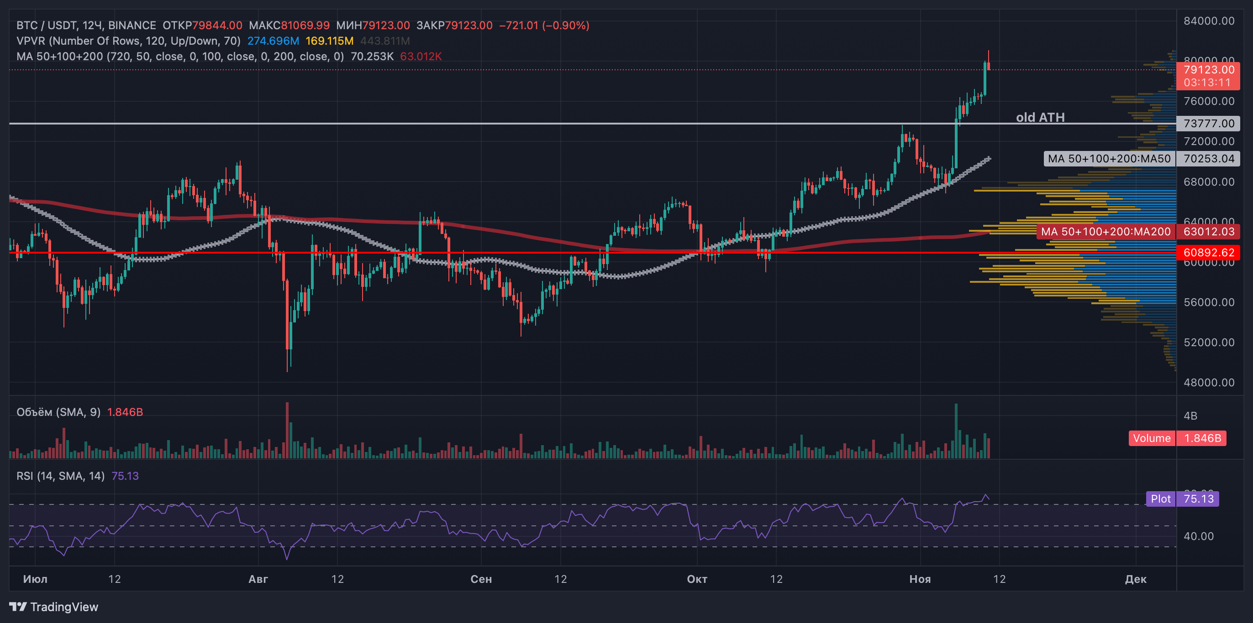Click the TradingView logo

click(53, 607)
